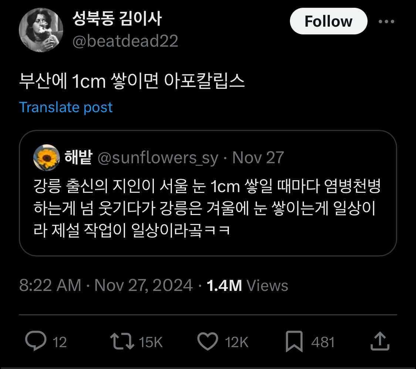This screenshot has width=416, height=369.
Task: Select the display name 성북동 김이사
Action: pos(116,20)
